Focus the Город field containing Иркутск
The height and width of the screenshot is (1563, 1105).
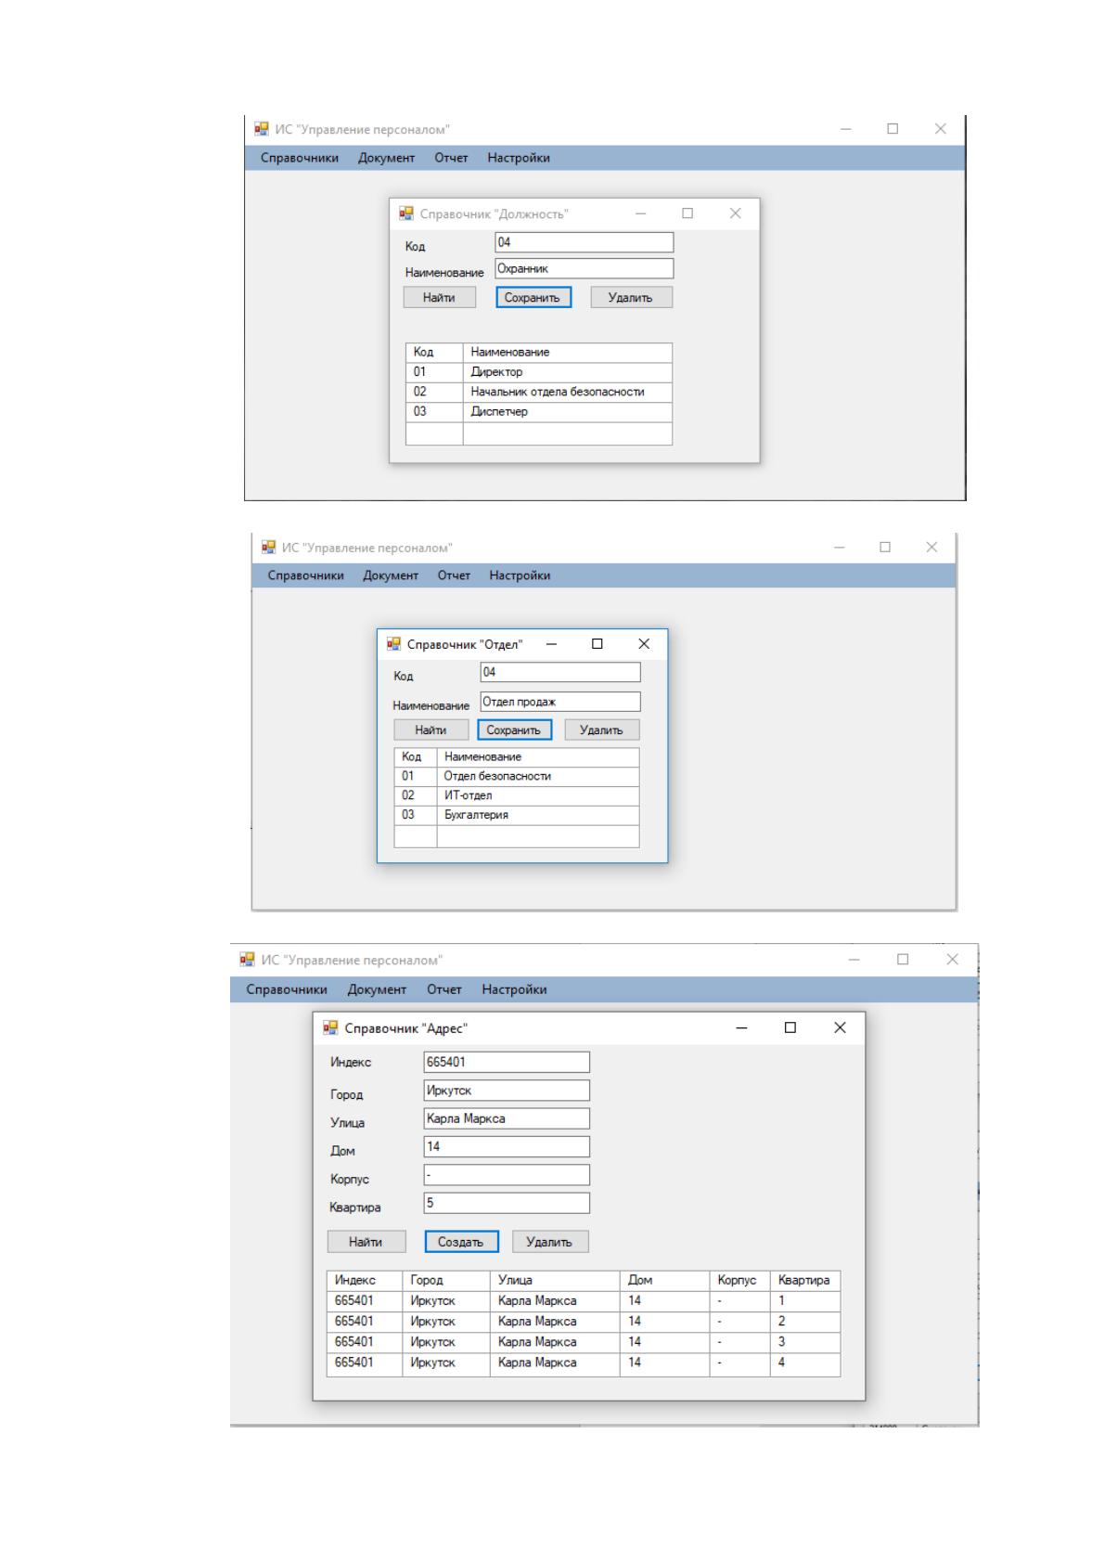pos(507,1091)
